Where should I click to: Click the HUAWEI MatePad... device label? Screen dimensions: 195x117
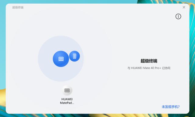tap(67, 101)
